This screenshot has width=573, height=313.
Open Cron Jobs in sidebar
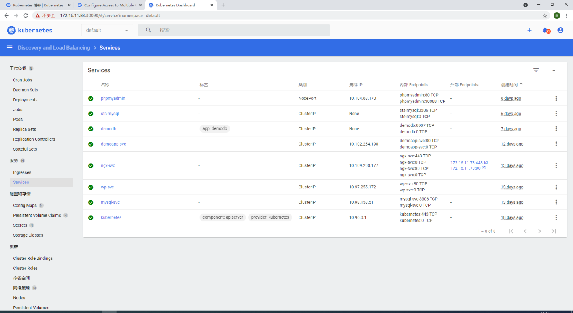(x=23, y=80)
